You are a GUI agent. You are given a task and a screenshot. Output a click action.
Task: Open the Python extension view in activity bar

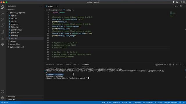click(3, 44)
